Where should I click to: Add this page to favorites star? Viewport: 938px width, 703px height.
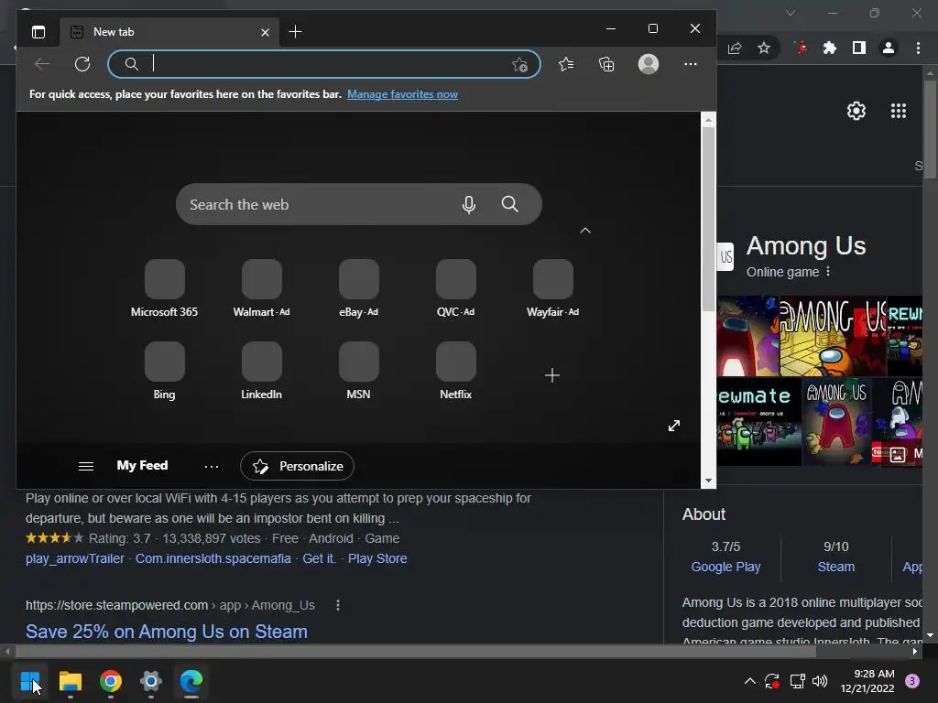pyautogui.click(x=519, y=64)
